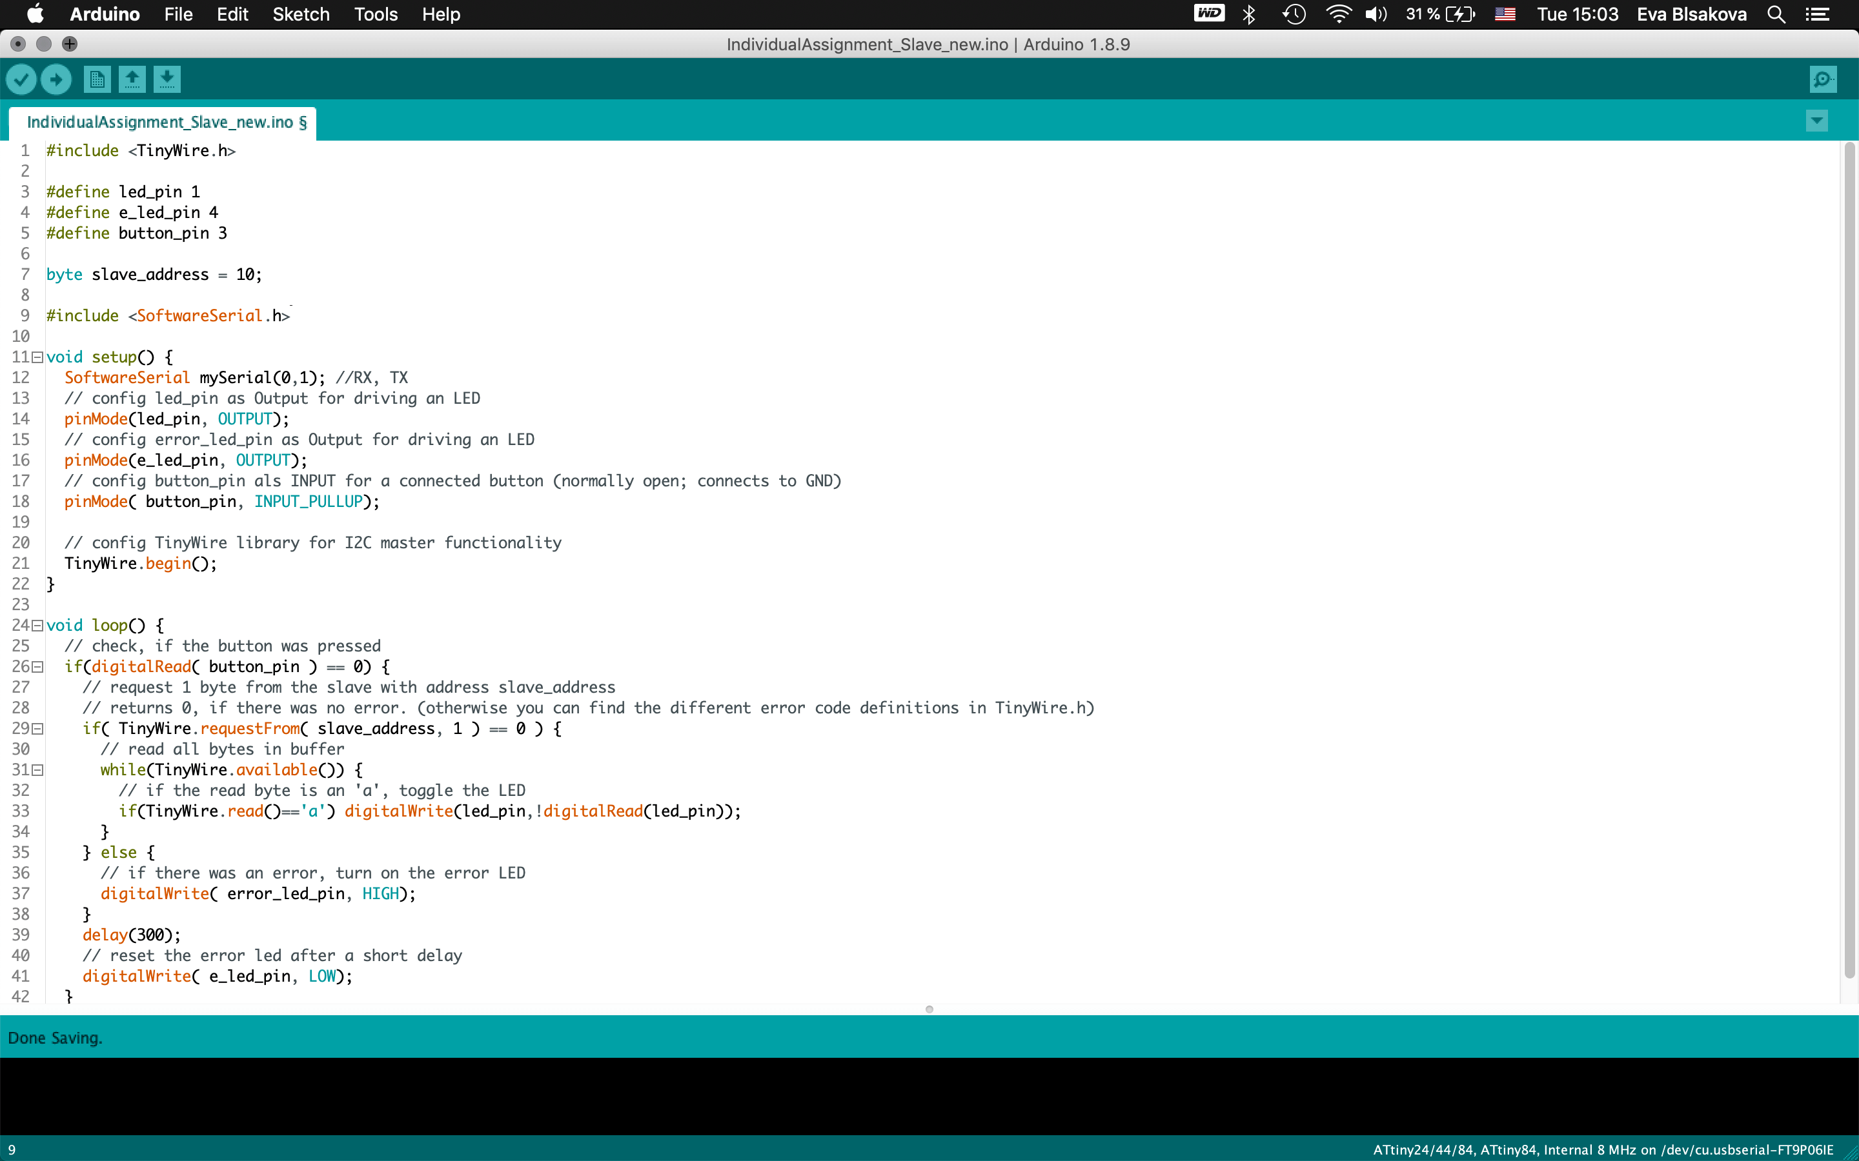Click the editor vertical scrollbar
1859x1161 pixels.
pos(1849,561)
